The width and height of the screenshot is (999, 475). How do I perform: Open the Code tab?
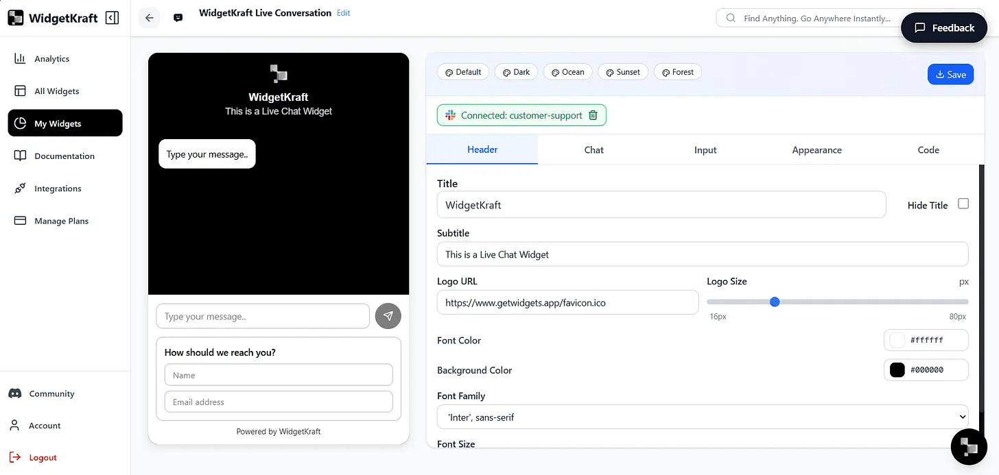coord(928,149)
